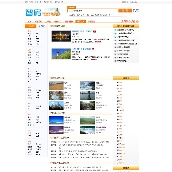Open the purple dusk sky thumbnail
Image resolution: width=172 pixels, height=172 pixels.
tap(56, 130)
